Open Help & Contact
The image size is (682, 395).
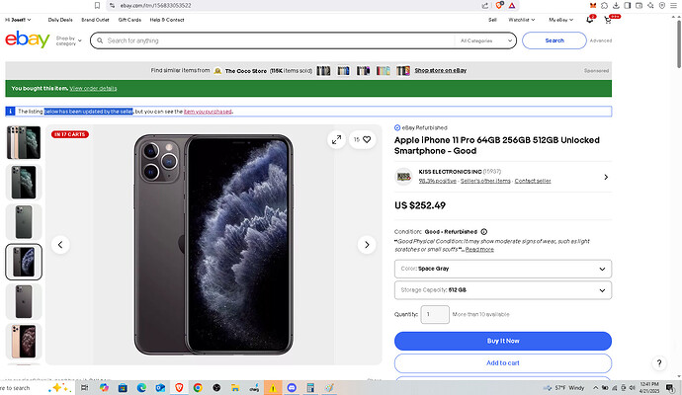[x=167, y=20]
